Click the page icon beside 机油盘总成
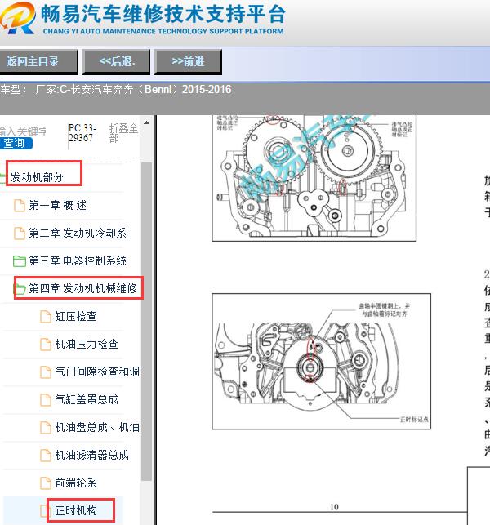The image size is (490, 525). 45,428
